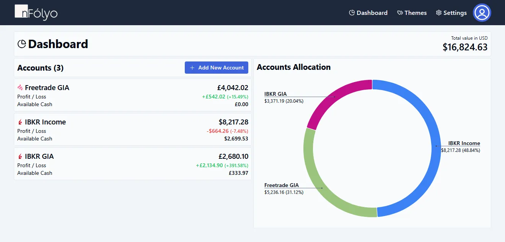Click the +£2,134.90 (+391.58%) profit value
Image resolution: width=505 pixels, height=242 pixels.
222,165
